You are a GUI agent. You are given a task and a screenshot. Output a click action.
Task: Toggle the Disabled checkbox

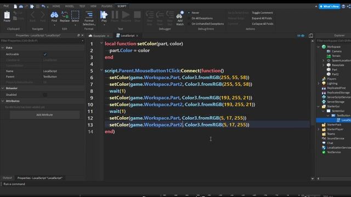point(45,95)
